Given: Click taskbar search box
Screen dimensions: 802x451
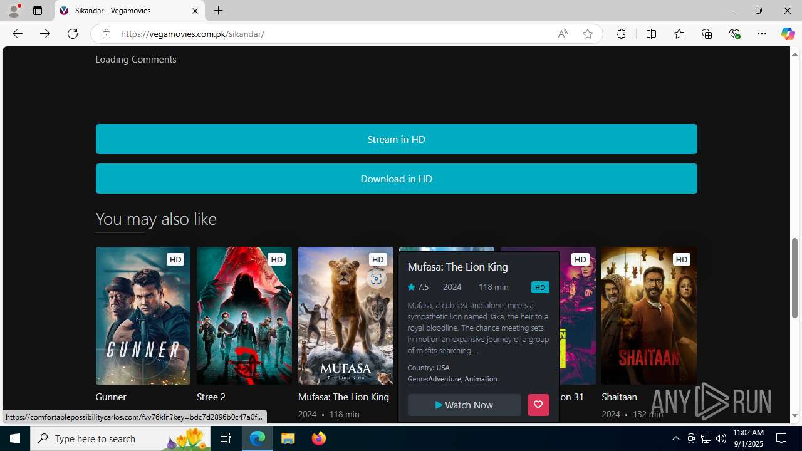Looking at the screenshot, I should (120, 438).
